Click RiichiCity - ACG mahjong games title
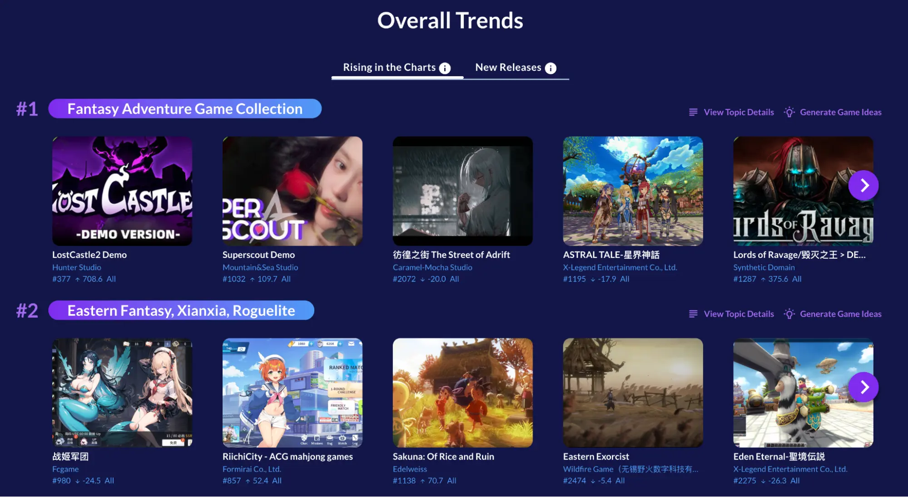Screen dimensions: 908x497 [288, 457]
